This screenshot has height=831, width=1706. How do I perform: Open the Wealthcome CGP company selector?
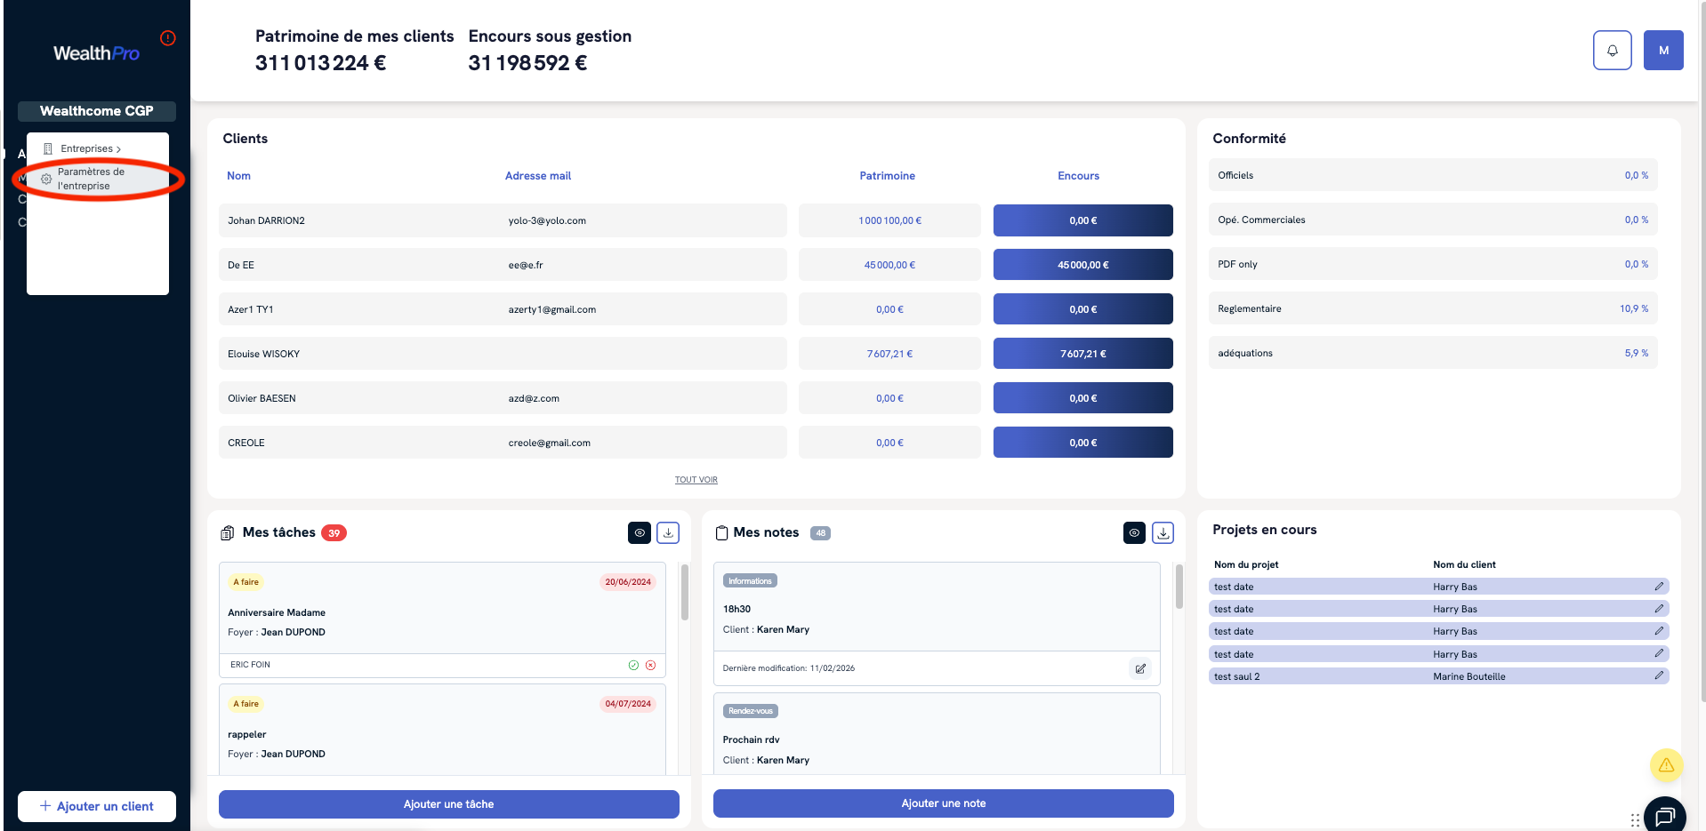97,111
